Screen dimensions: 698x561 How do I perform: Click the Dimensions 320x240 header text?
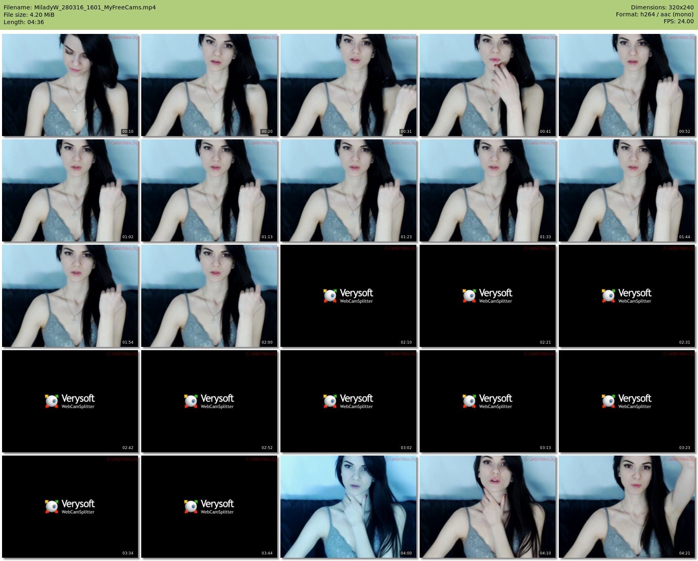[662, 7]
